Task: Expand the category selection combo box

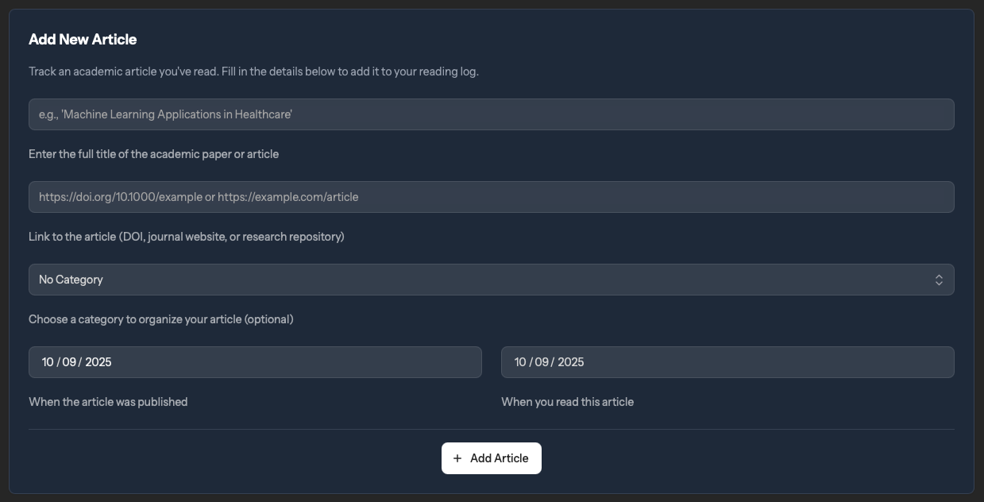Action: coord(491,279)
